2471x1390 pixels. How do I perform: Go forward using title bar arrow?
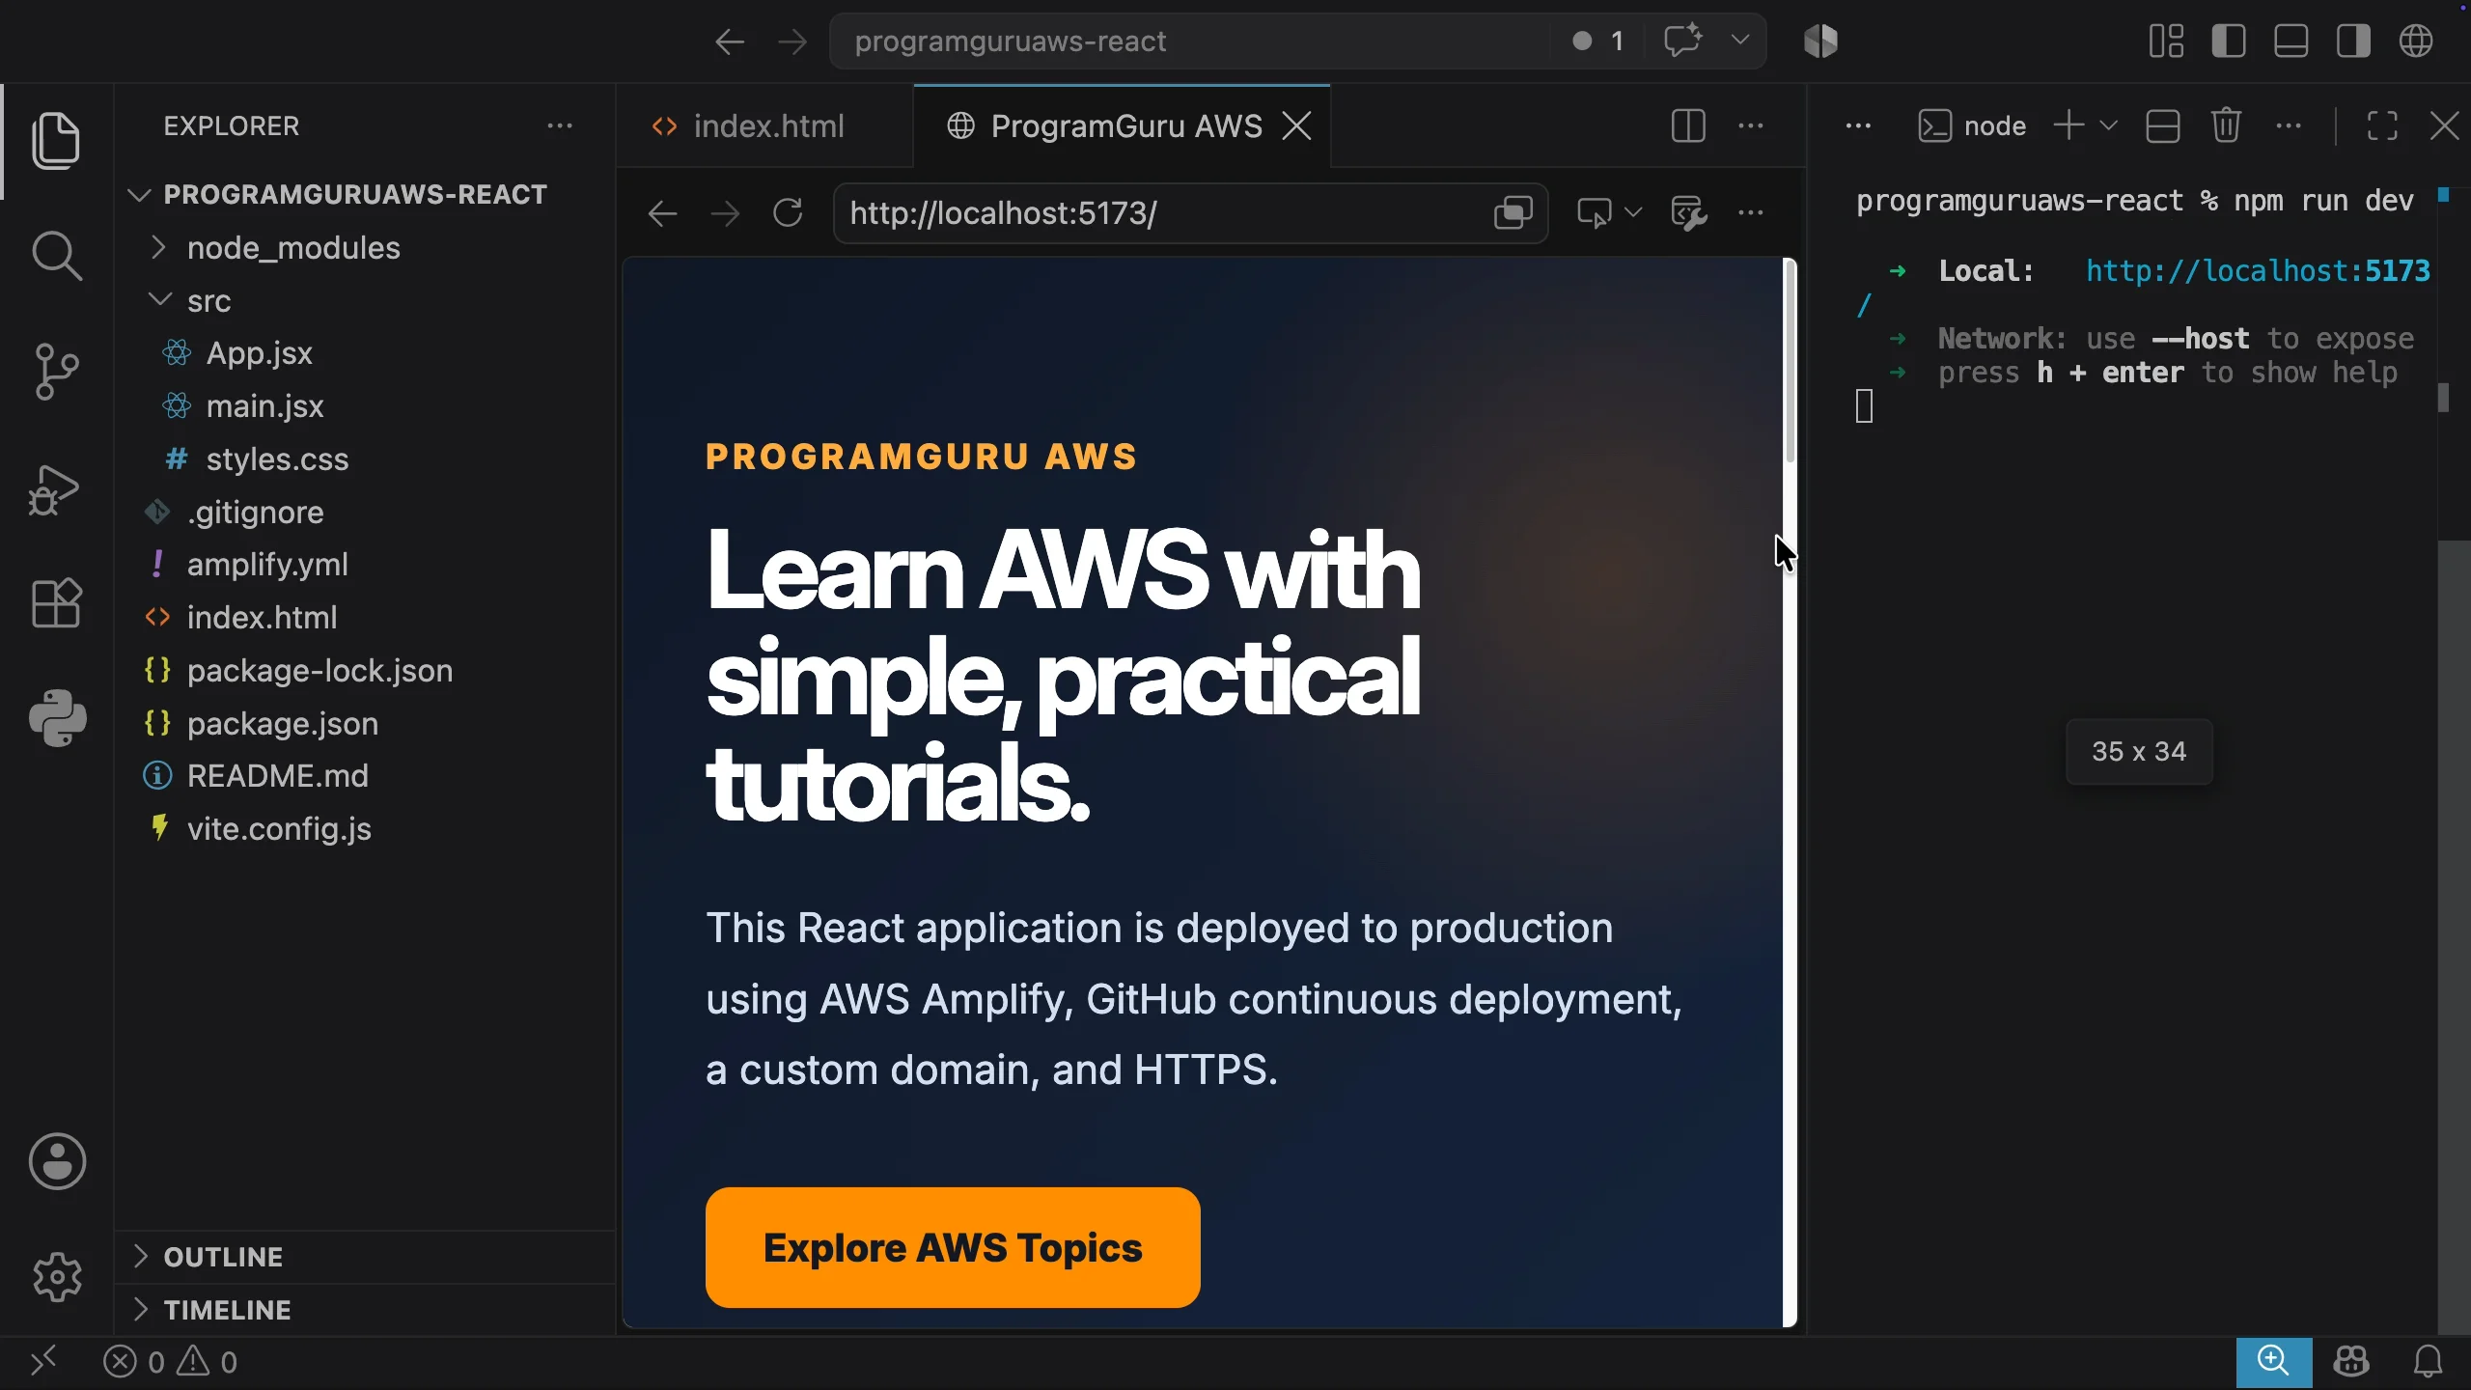[x=792, y=42]
